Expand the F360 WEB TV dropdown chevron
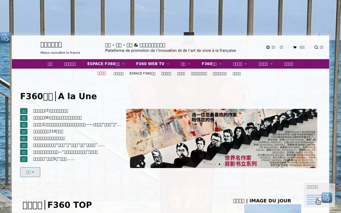 pos(168,64)
